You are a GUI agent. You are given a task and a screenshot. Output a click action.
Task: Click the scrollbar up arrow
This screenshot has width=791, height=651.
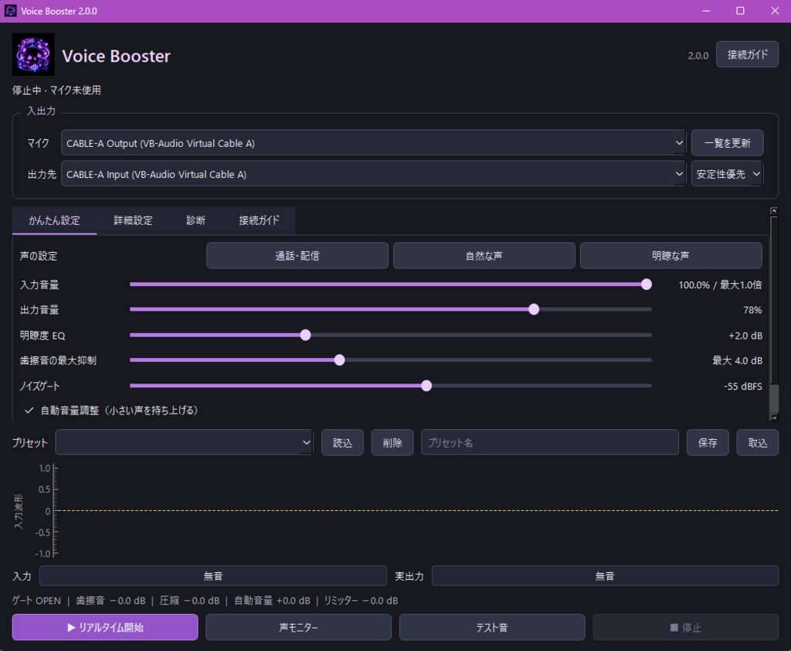774,210
